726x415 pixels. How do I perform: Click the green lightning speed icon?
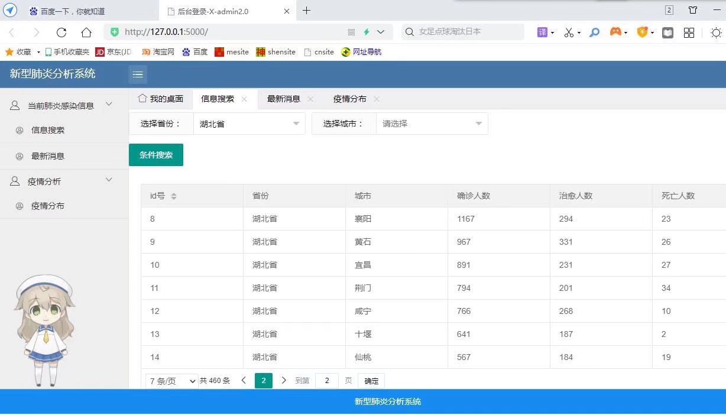pos(367,32)
